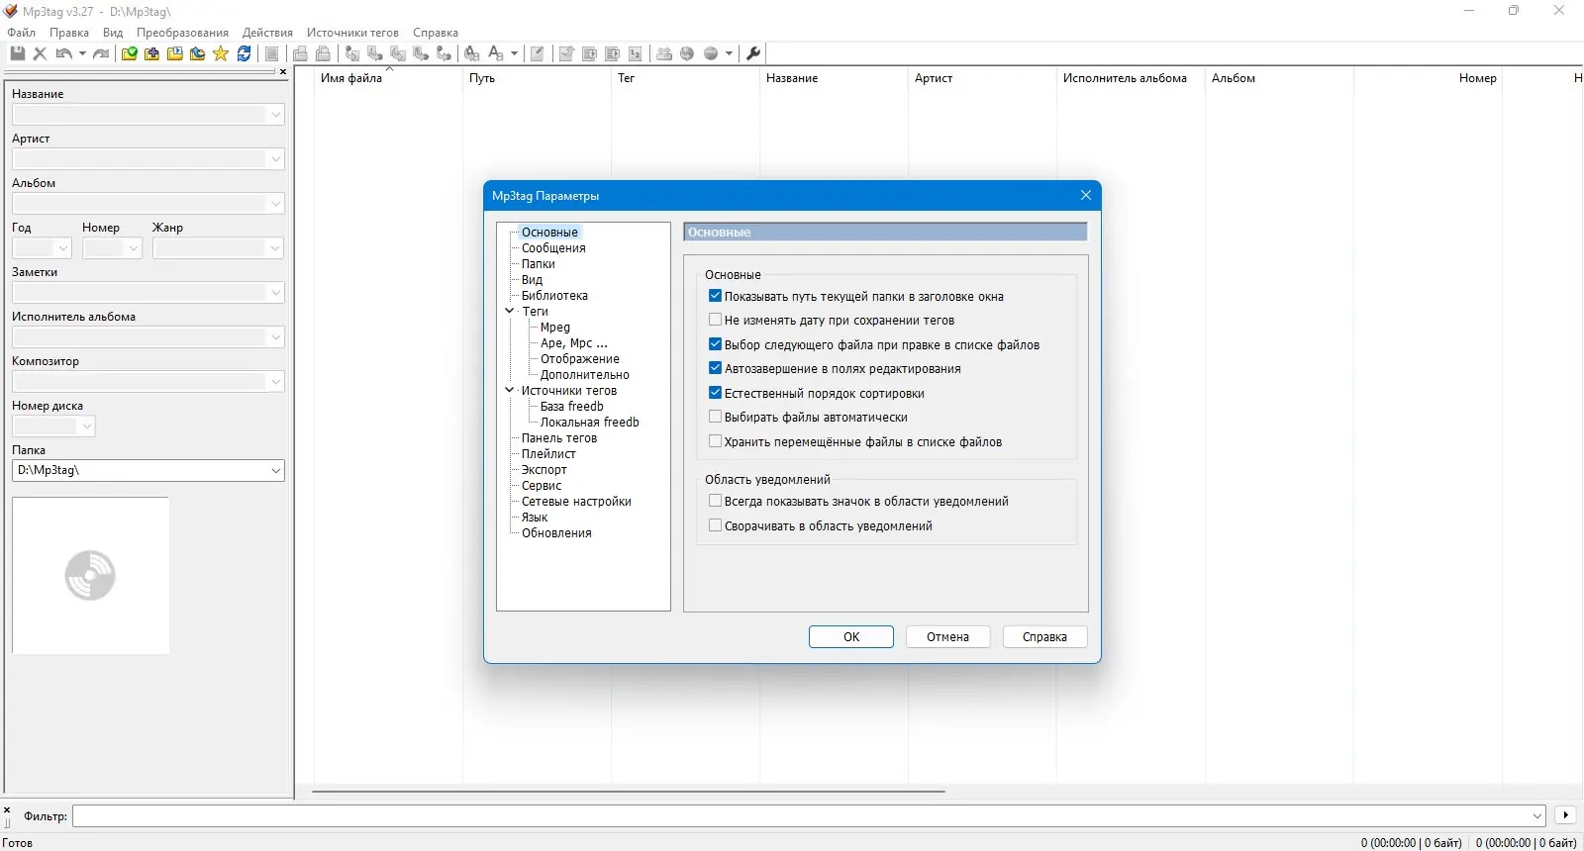Close the tag panel with its small X
The width and height of the screenshot is (1584, 851).
283,71
